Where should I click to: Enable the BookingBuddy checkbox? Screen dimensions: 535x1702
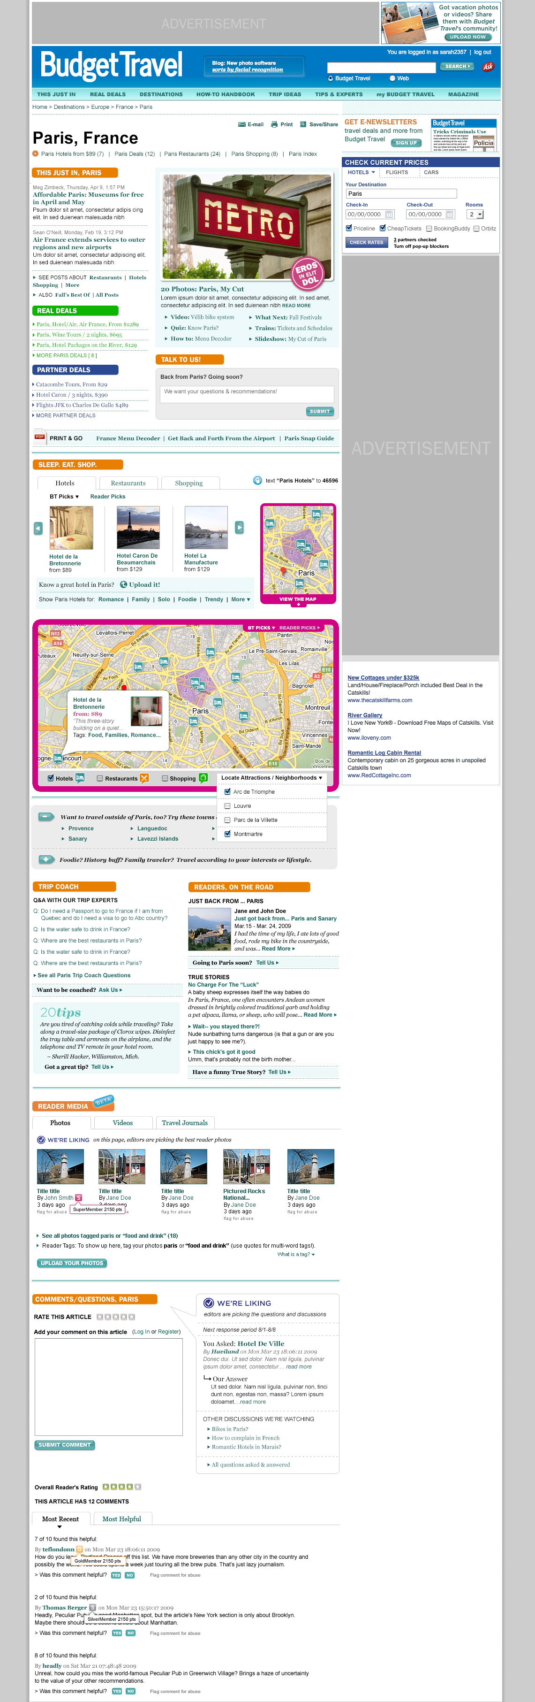[x=429, y=229]
